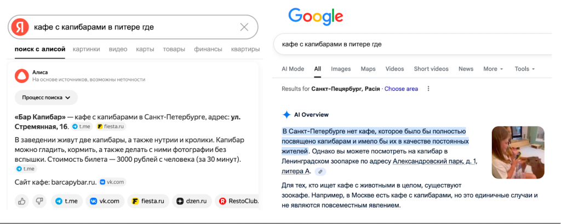Click the Google search input field
The width and height of the screenshot is (561, 224).
(x=405, y=44)
